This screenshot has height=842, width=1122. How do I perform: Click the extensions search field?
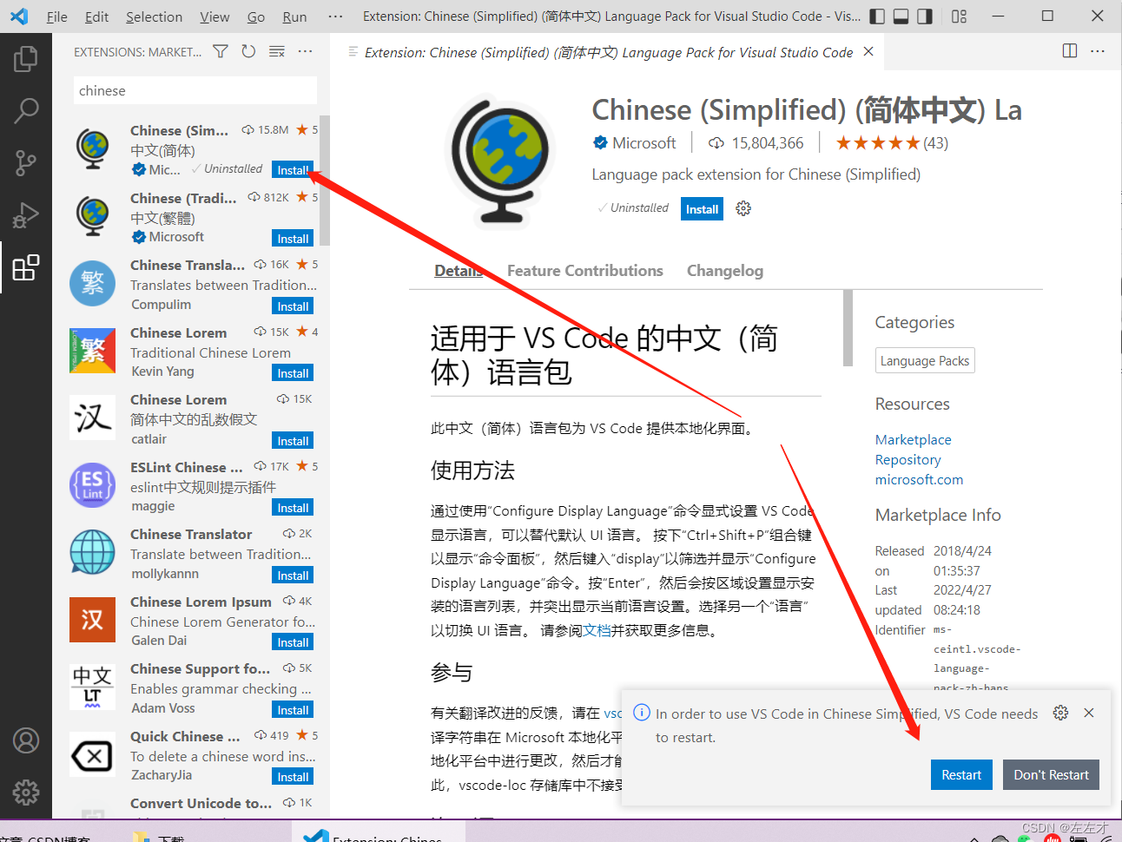coord(195,90)
